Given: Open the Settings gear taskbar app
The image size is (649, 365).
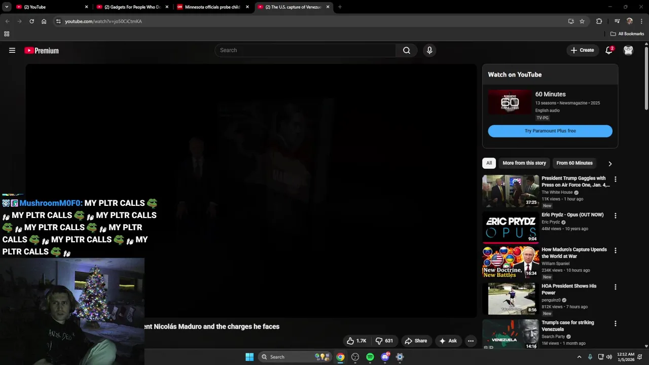Looking at the screenshot, I should [x=400, y=357].
